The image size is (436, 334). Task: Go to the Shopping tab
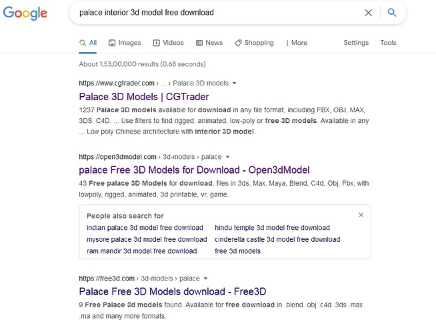pyautogui.click(x=254, y=43)
